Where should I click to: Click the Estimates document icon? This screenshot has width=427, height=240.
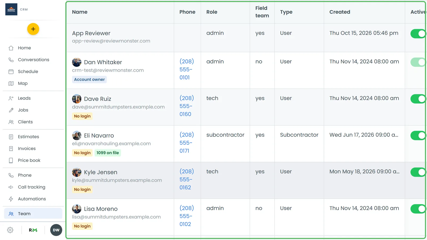click(x=11, y=137)
